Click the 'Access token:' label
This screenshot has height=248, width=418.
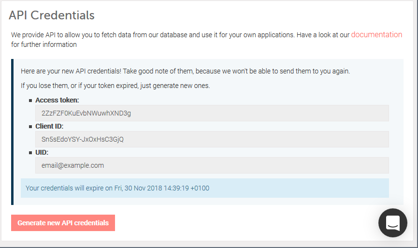pyautogui.click(x=57, y=100)
